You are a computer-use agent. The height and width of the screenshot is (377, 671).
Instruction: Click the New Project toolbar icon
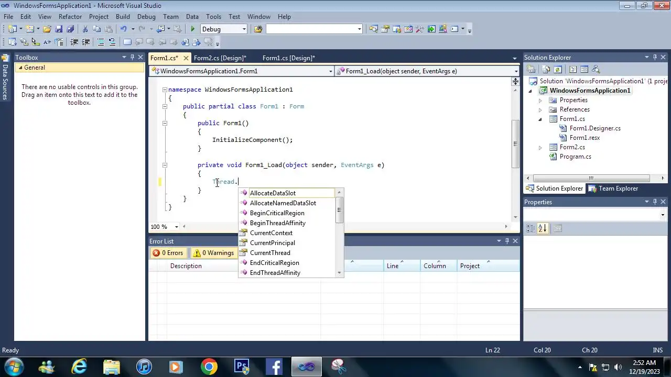click(x=12, y=29)
